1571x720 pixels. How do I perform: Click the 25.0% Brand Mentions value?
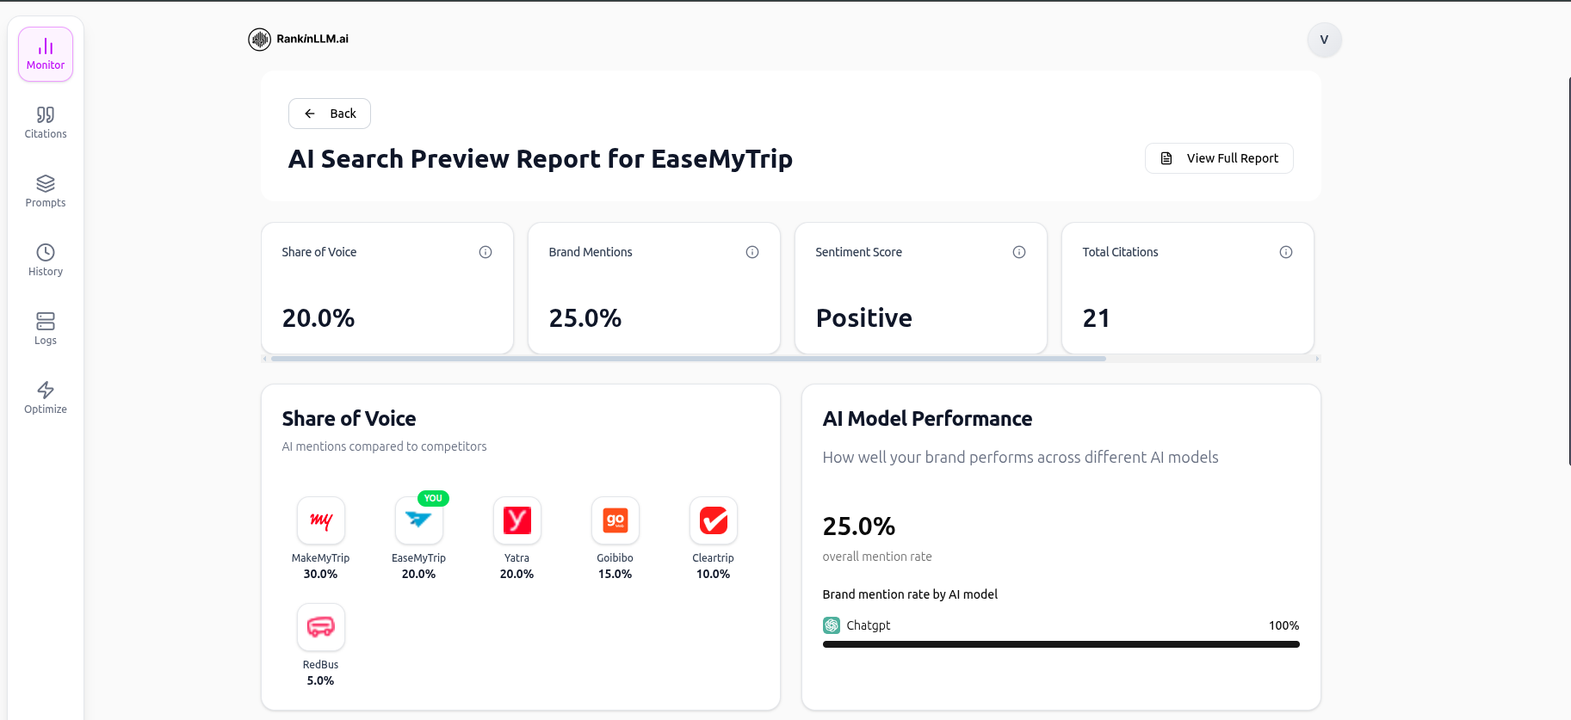(585, 318)
